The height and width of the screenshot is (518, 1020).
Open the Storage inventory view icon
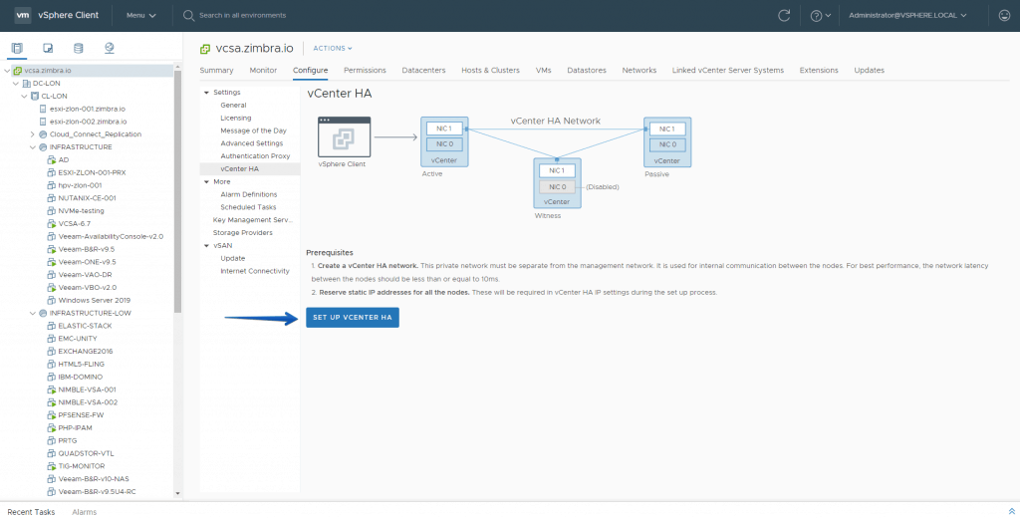pos(79,48)
